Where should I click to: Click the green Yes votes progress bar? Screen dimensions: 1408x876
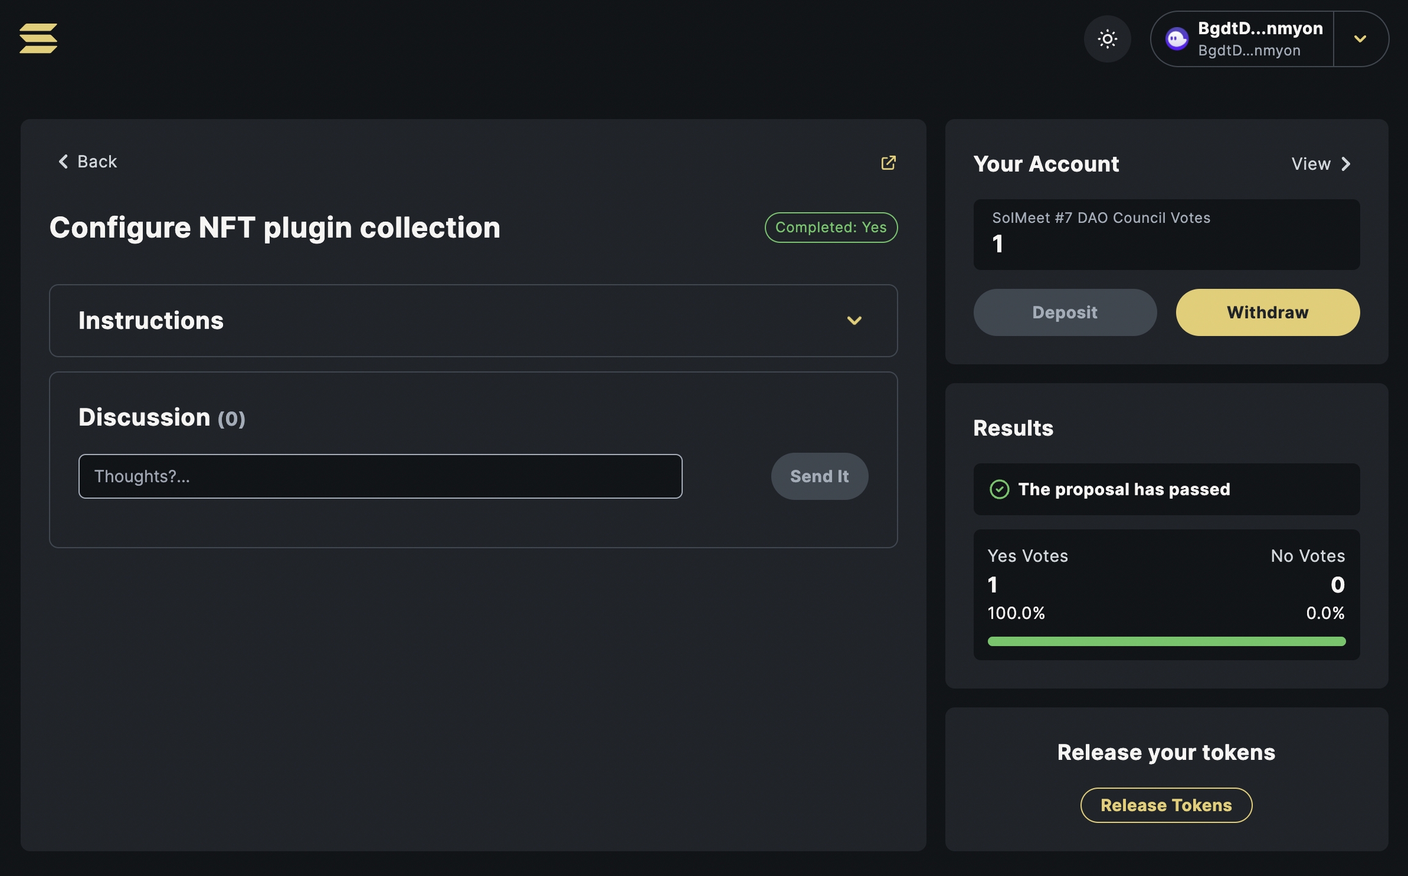click(1166, 641)
